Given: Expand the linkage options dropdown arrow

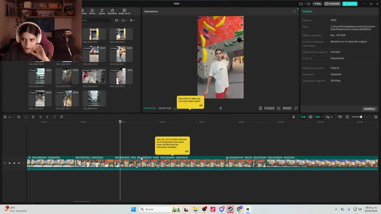Looking at the screenshot, I should pos(321,117).
